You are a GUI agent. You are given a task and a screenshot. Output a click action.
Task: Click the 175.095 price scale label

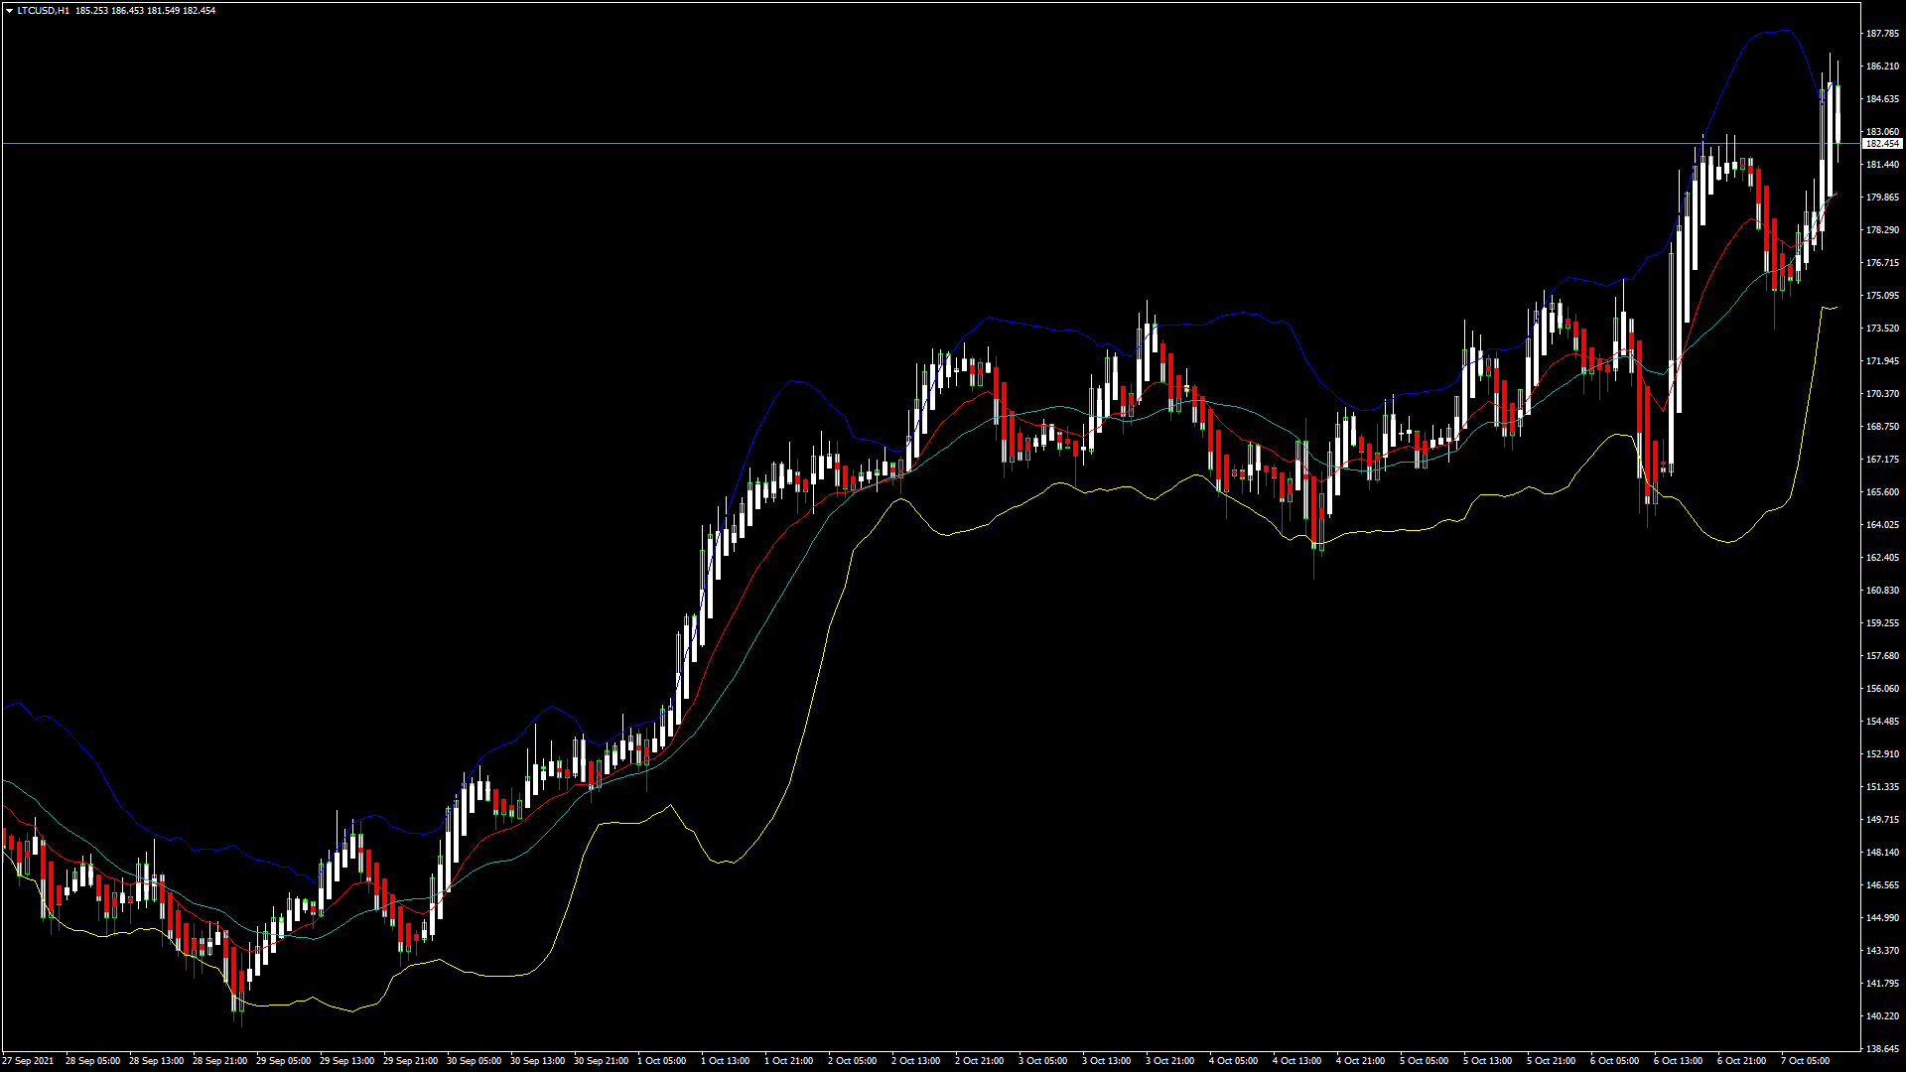click(x=1882, y=296)
